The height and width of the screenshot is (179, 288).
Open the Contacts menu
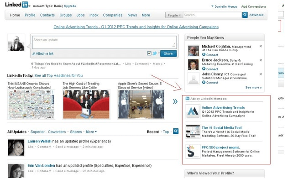click(x=47, y=15)
